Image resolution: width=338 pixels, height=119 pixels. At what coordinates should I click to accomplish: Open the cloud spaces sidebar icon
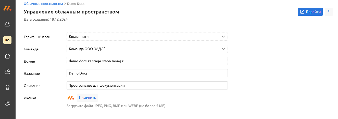(x=7, y=24)
